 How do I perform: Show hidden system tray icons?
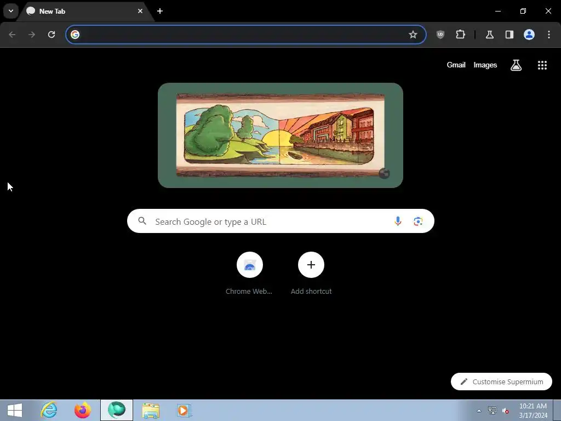click(x=479, y=411)
